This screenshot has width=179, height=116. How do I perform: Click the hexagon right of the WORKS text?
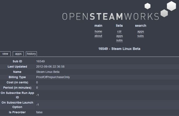pyautogui.click(x=164, y=13)
